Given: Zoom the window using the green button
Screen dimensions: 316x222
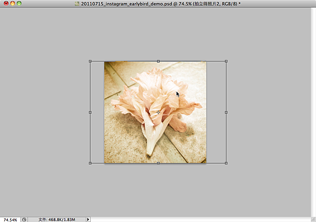Looking at the screenshot, I should tap(19, 4).
